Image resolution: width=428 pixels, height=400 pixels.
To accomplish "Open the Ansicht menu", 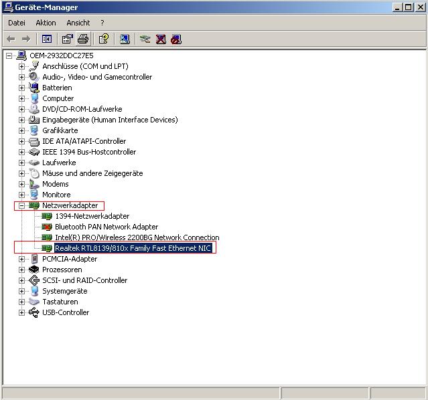I will tap(78, 23).
